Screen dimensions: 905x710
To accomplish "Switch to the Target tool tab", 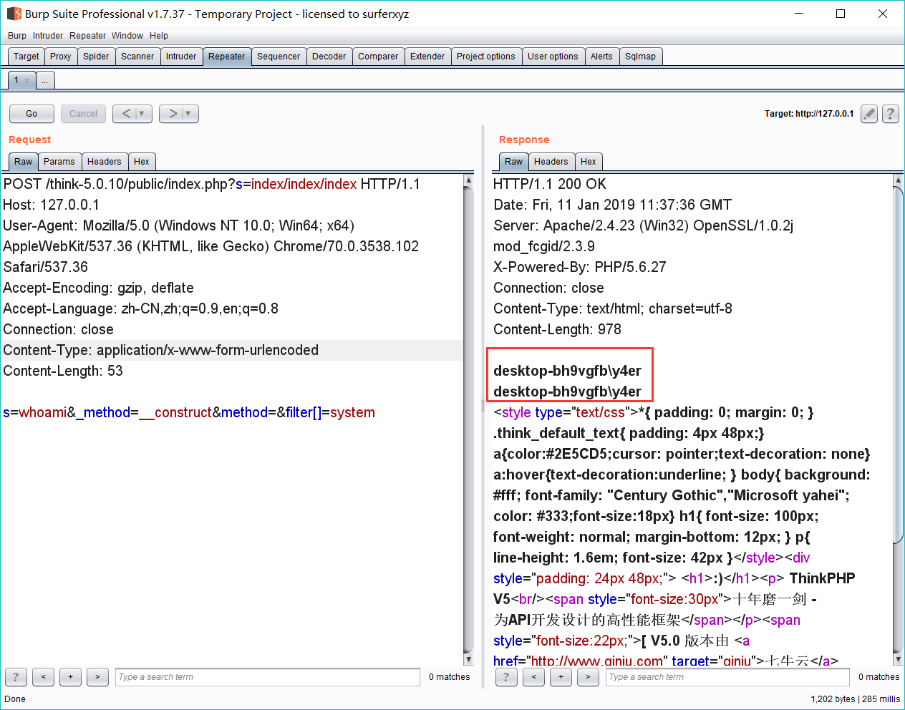I will pyautogui.click(x=26, y=57).
